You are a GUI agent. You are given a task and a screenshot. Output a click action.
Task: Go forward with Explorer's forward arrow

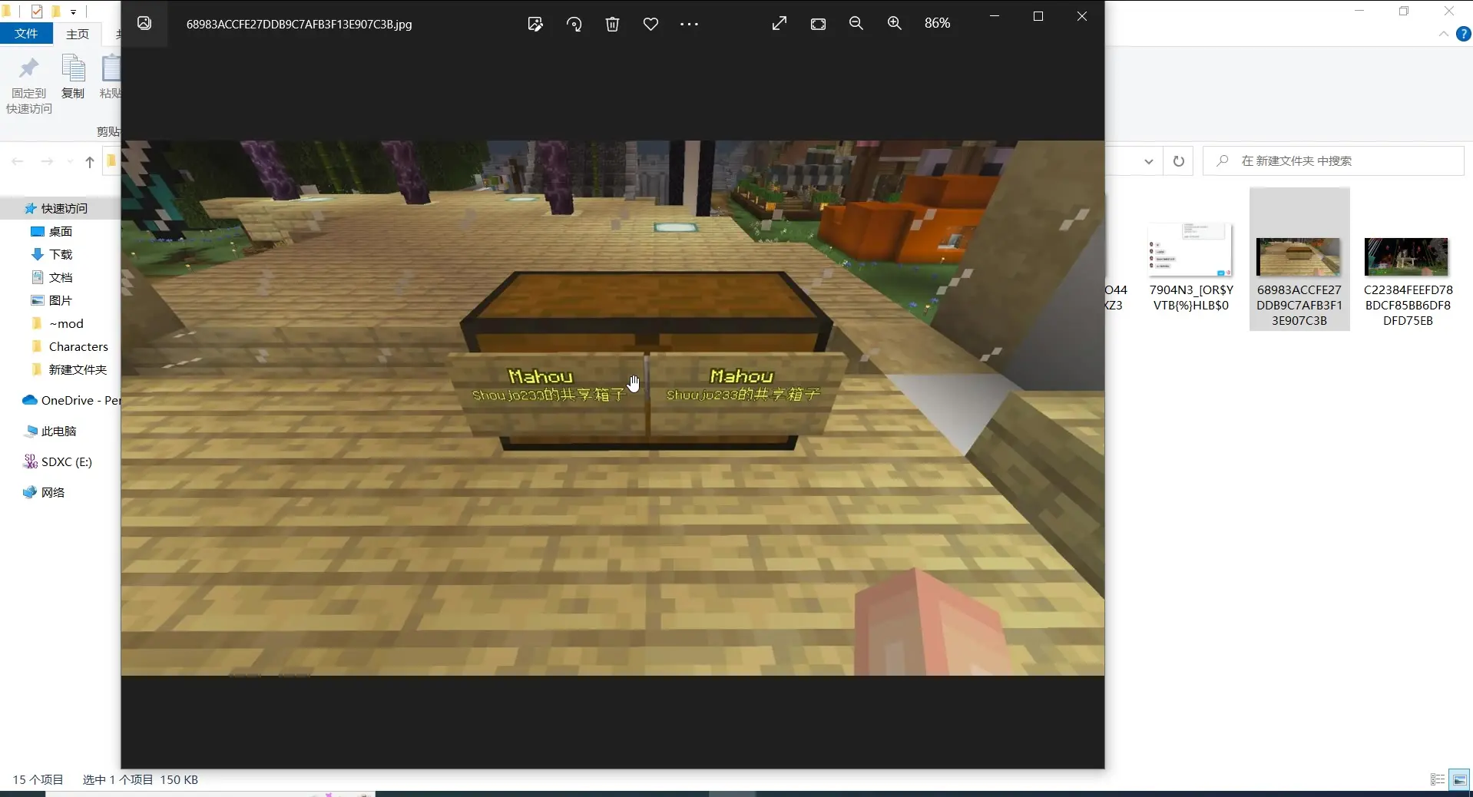coord(47,161)
